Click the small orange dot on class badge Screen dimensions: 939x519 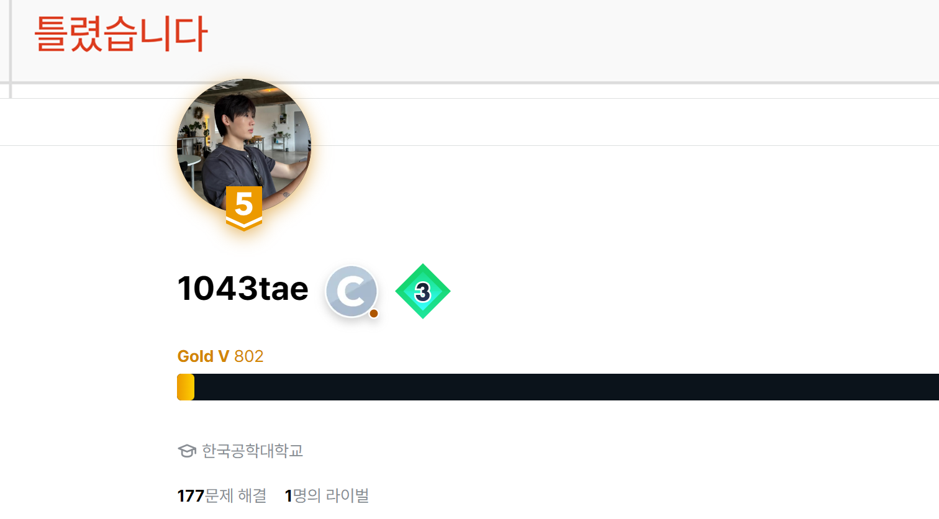click(374, 314)
